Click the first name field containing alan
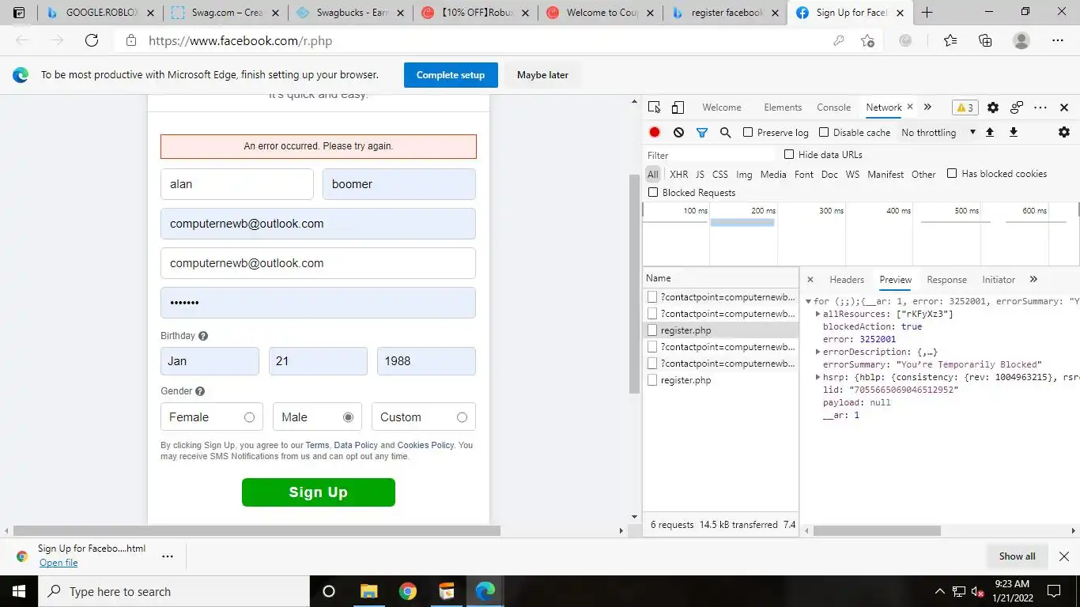 (x=237, y=184)
